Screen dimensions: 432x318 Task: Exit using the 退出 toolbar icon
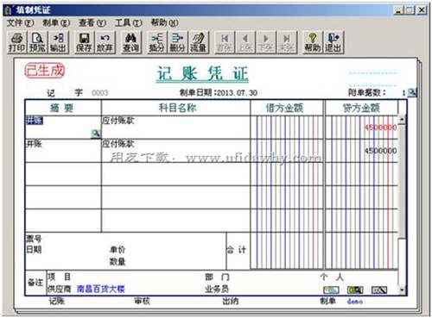pyautogui.click(x=334, y=42)
